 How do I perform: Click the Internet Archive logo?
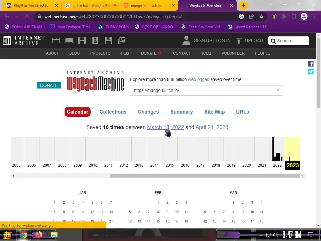(24, 40)
